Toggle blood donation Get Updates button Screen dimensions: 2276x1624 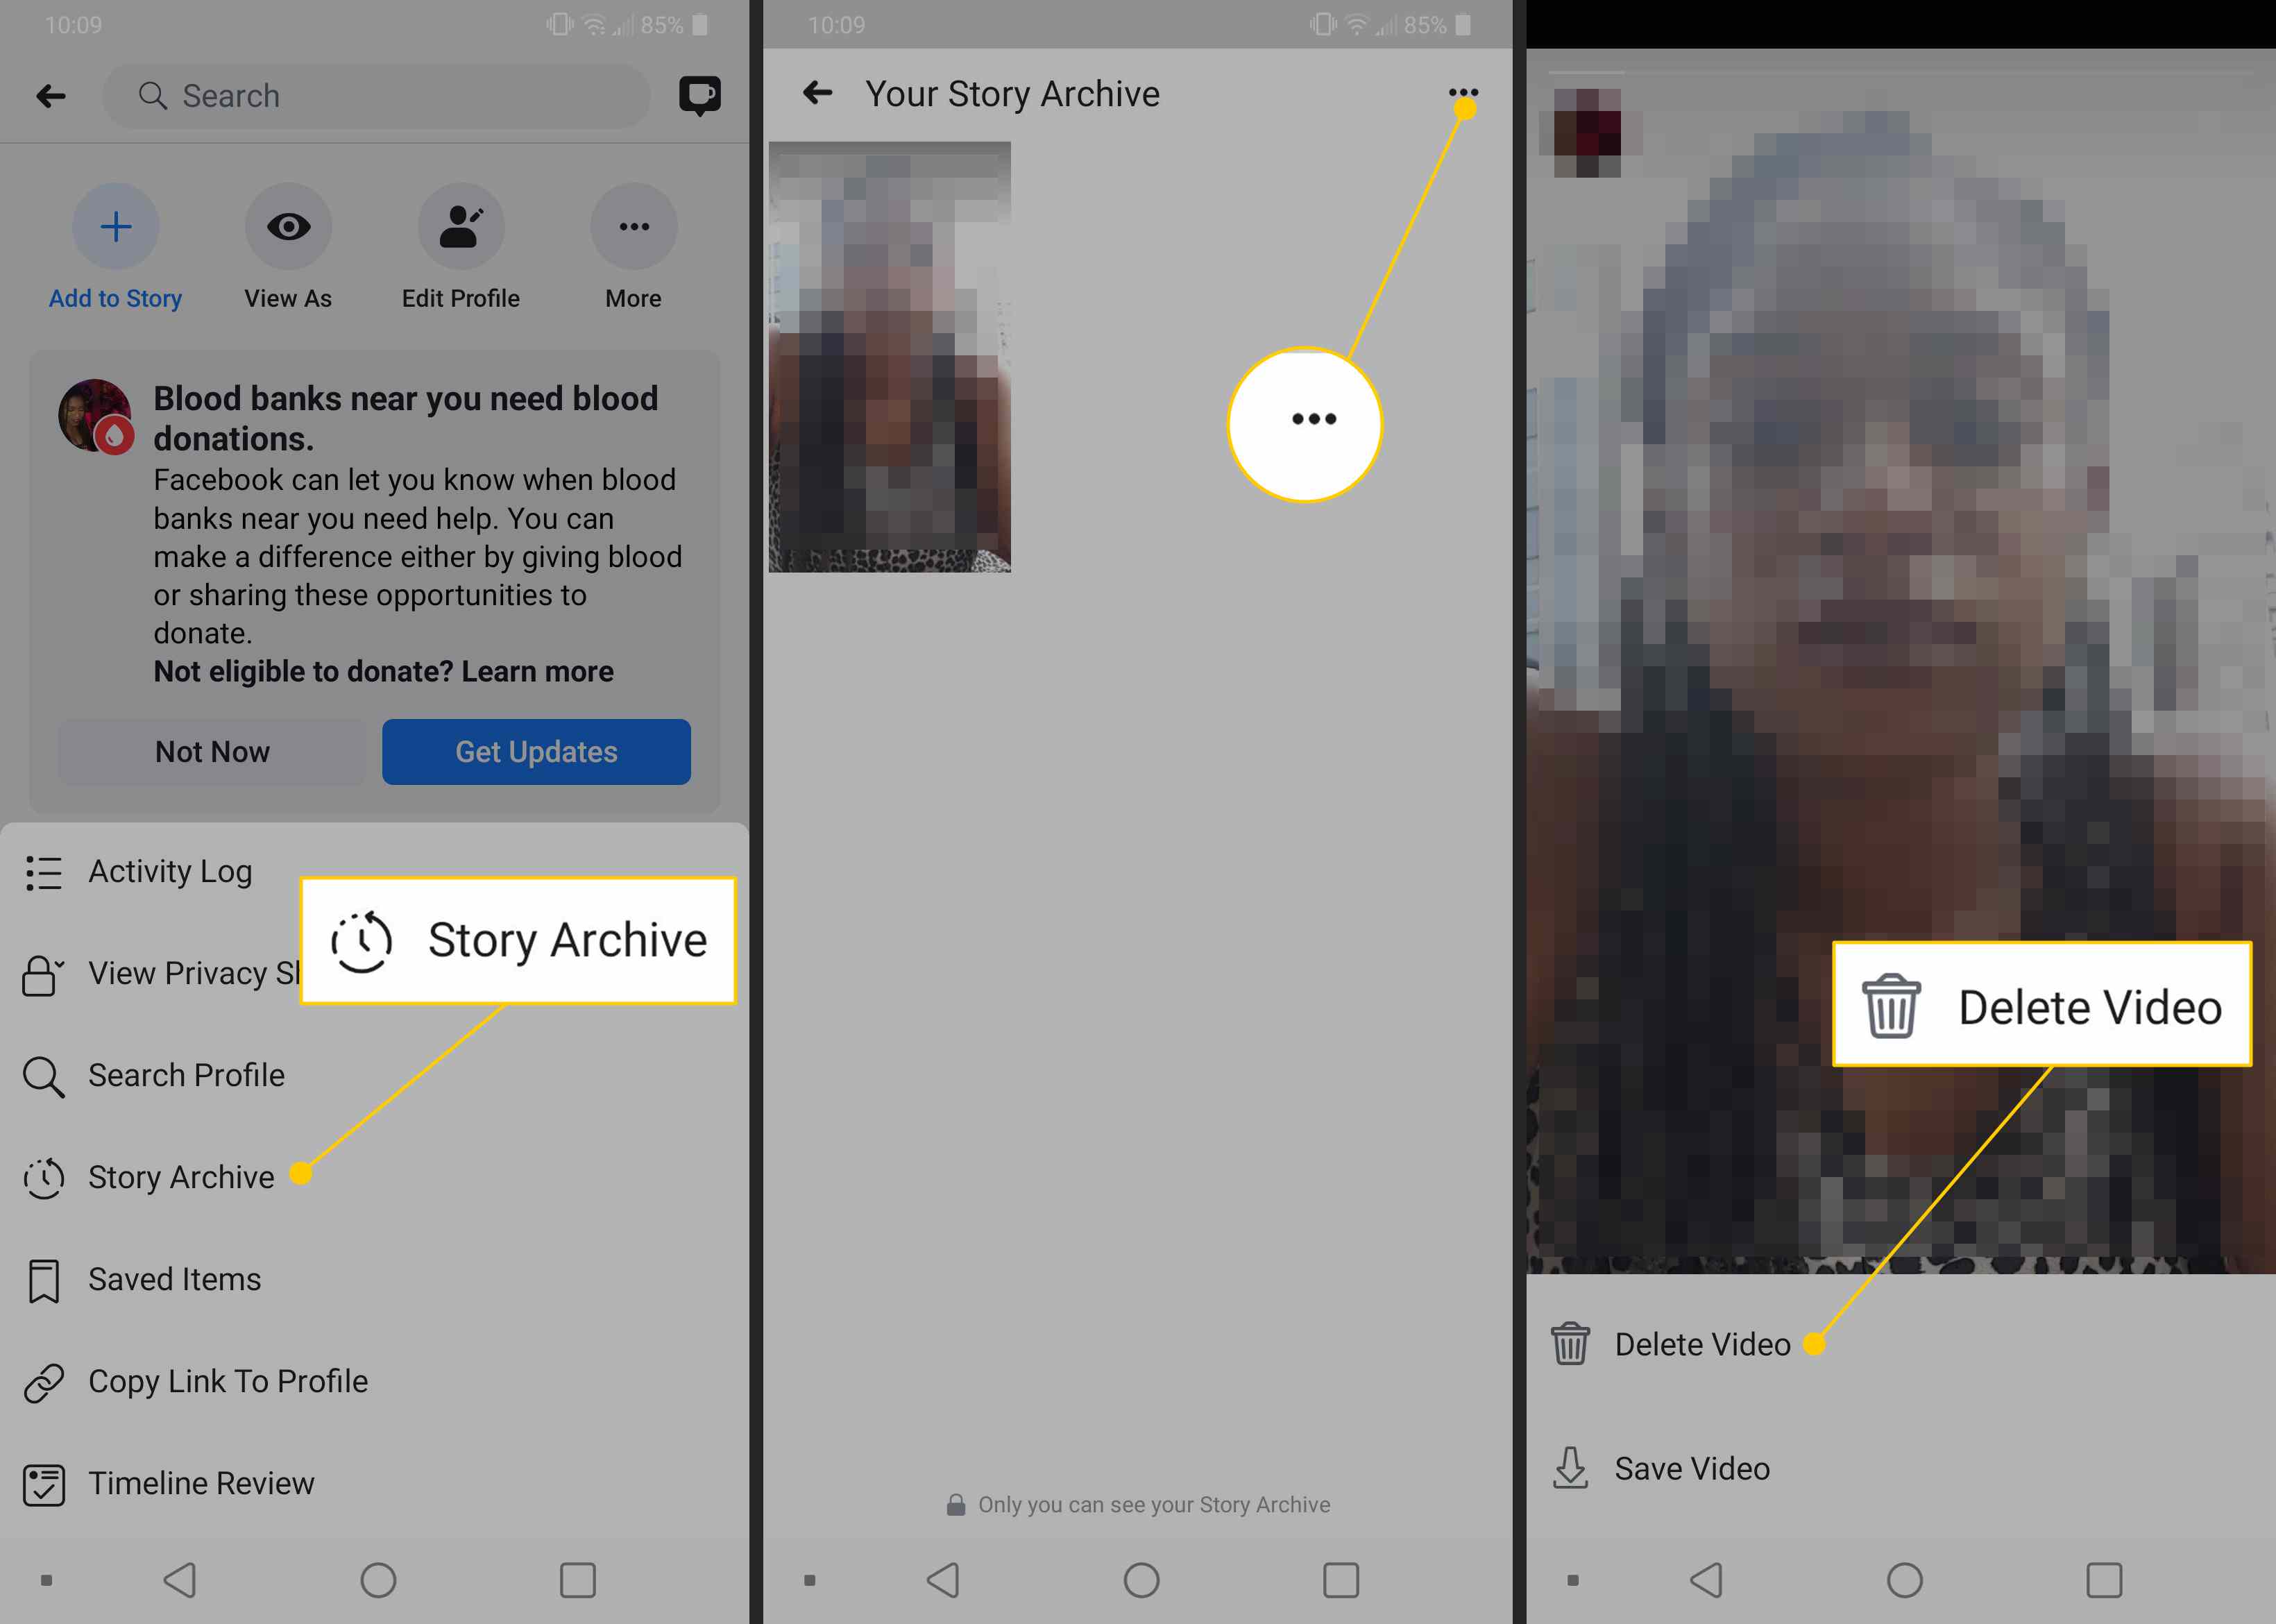coord(536,750)
